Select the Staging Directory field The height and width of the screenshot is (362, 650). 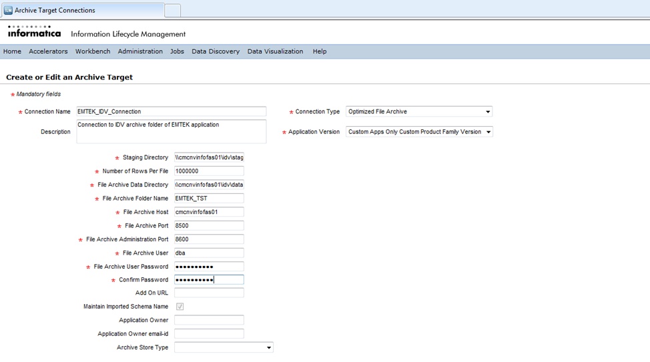point(209,157)
